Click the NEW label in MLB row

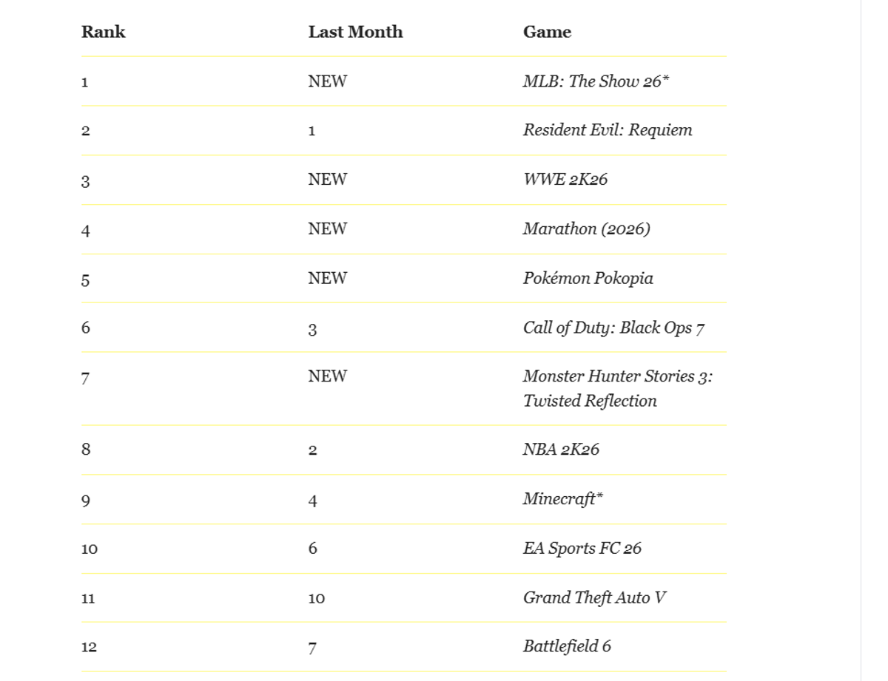[327, 81]
